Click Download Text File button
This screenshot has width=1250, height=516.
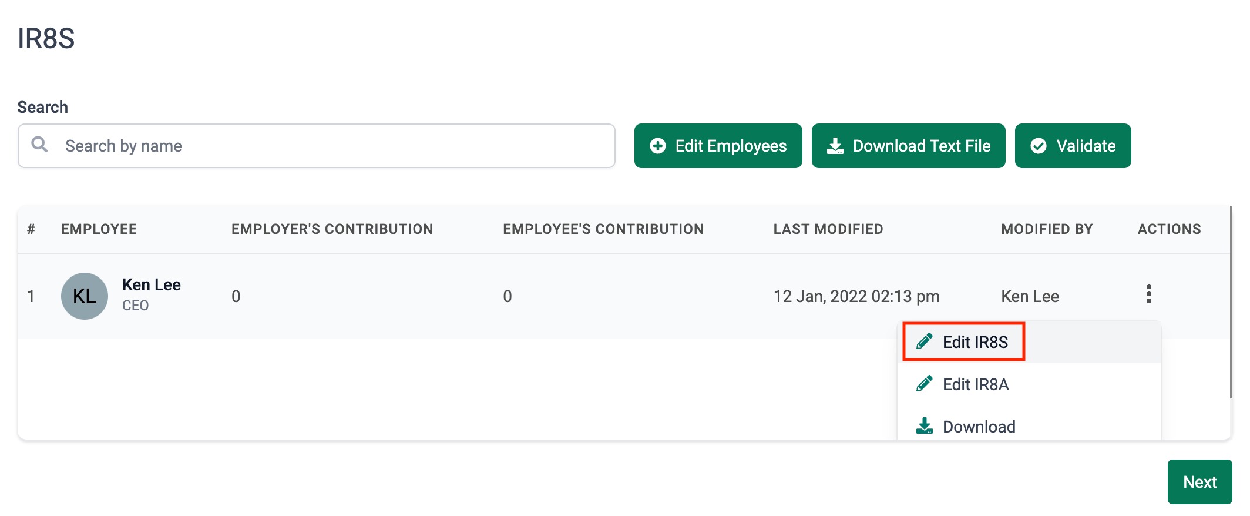tap(908, 146)
